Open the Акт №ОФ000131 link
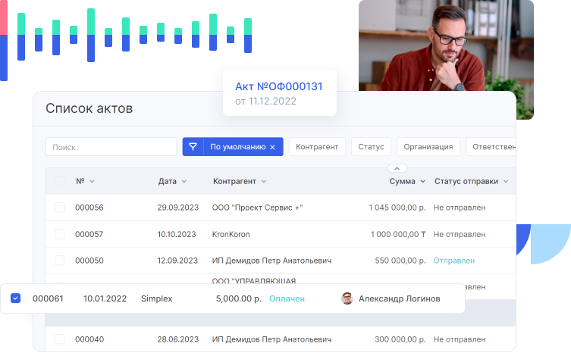This screenshot has width=571, height=356. (278, 86)
